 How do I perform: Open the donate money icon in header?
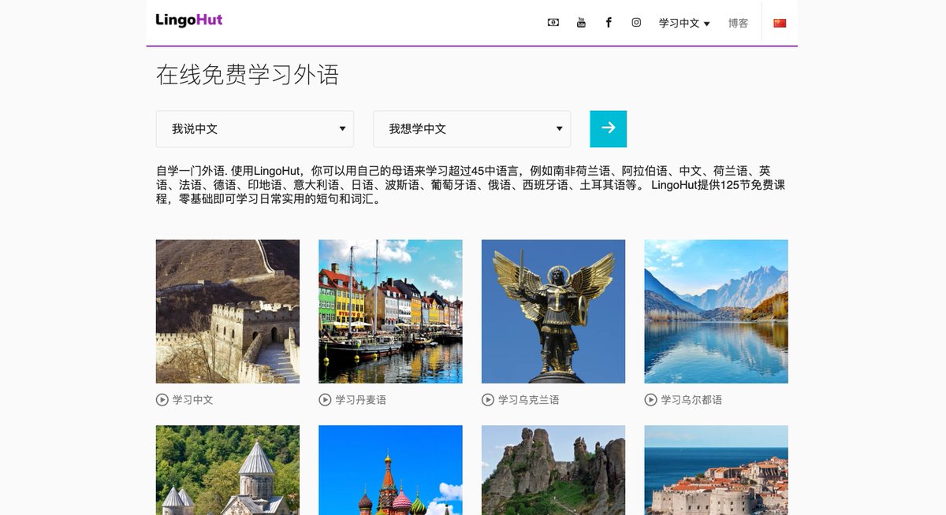(553, 23)
